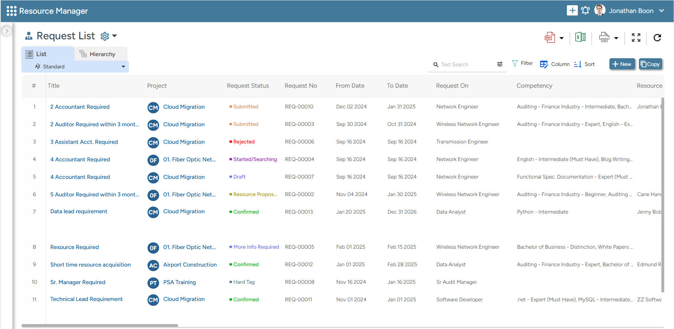The height and width of the screenshot is (329, 674).
Task: Click the app launcher grid icon
Action: pyautogui.click(x=12, y=11)
